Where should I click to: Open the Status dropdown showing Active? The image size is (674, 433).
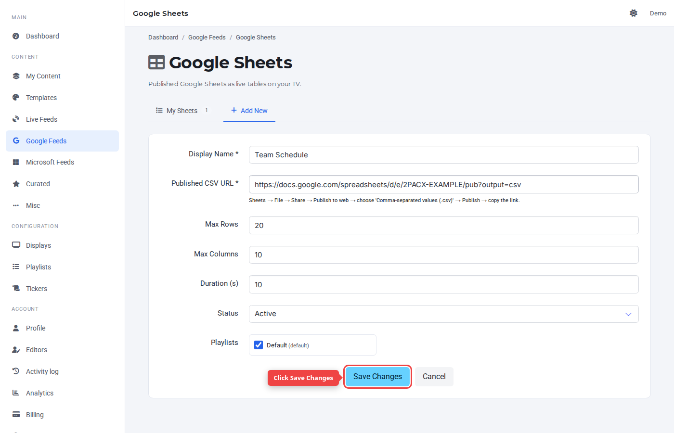pos(443,314)
